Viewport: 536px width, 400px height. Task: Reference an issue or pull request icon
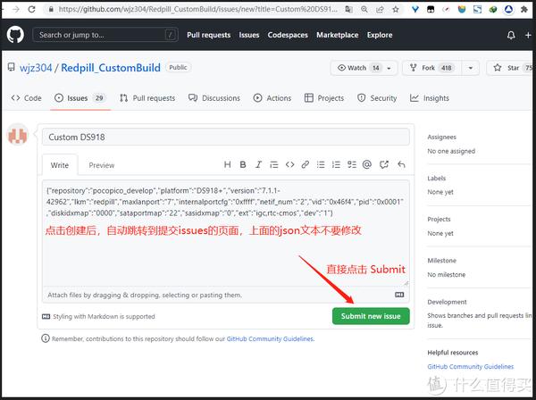[384, 164]
